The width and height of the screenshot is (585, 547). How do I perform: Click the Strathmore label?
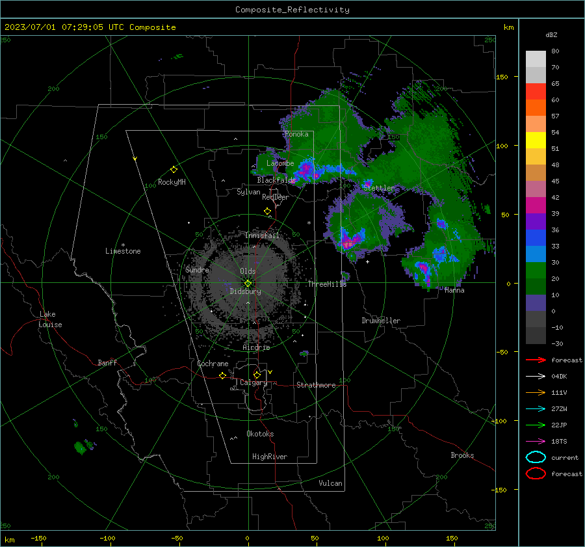(x=316, y=385)
